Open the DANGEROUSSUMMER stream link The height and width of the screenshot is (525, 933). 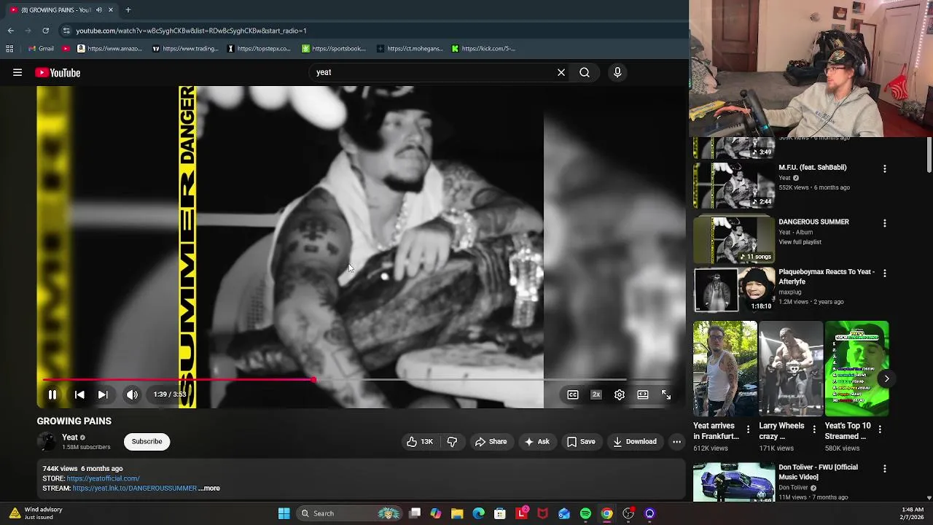[x=135, y=488]
